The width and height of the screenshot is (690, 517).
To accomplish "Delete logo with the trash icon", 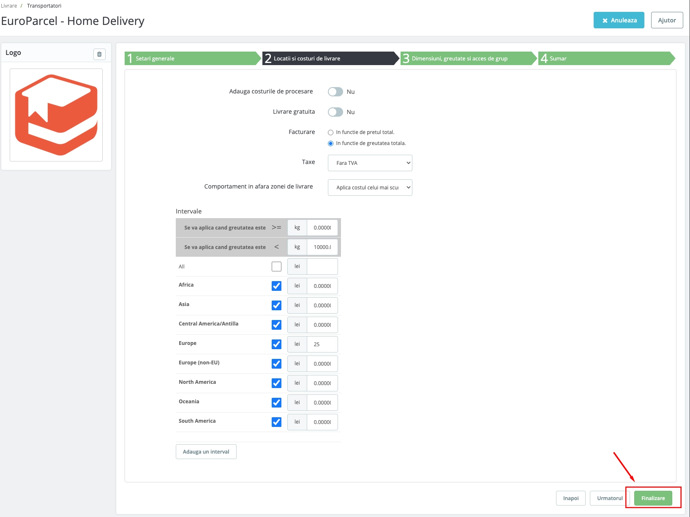I will pyautogui.click(x=99, y=54).
